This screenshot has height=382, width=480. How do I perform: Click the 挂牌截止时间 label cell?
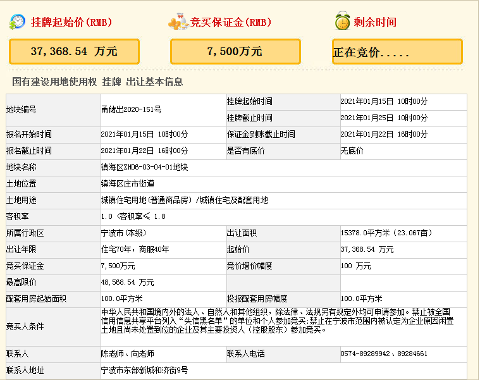click(250, 118)
